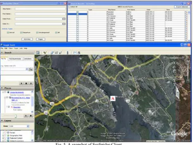Uncheck the Maasdam 09:00:00 row checkbox
Viewport: 193px width, 145px height.
(77, 12)
